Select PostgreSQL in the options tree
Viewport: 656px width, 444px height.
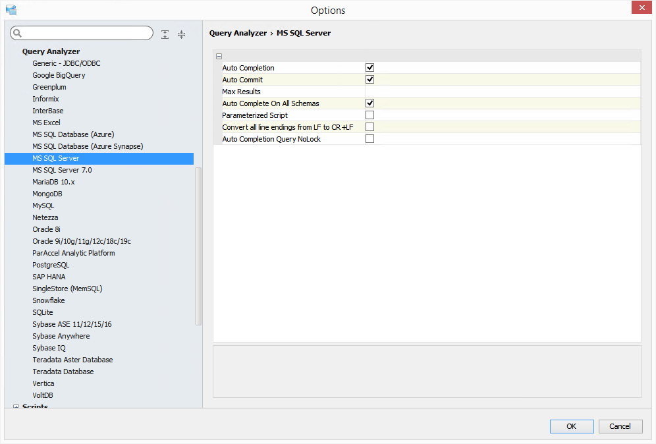pos(51,265)
